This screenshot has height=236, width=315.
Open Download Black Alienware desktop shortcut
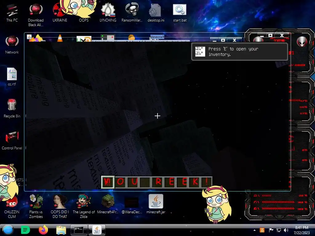tap(36, 15)
